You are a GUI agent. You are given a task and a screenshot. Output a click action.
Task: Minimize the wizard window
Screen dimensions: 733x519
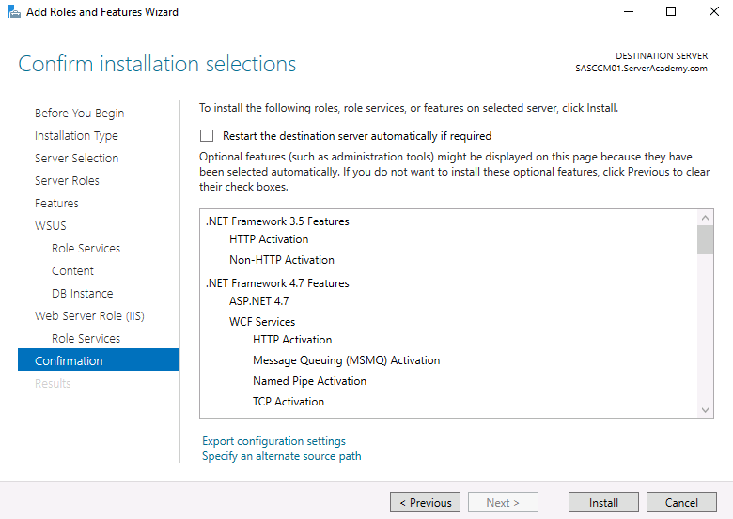pos(629,11)
